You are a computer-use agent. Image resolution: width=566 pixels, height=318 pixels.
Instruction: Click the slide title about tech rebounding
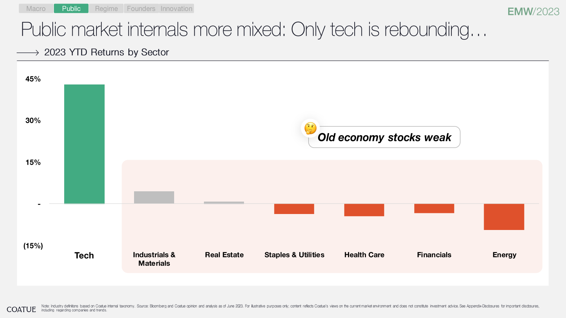click(x=254, y=29)
